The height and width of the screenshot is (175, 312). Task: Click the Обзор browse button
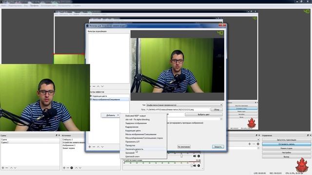click(216, 109)
